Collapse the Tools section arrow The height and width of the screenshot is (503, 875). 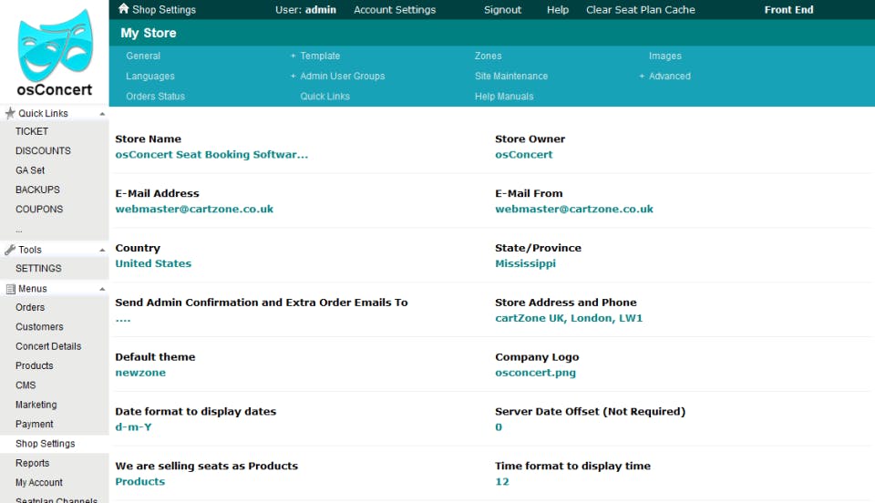(102, 251)
